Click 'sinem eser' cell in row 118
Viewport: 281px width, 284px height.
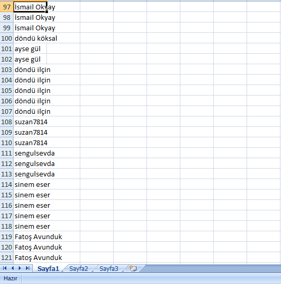(30, 226)
